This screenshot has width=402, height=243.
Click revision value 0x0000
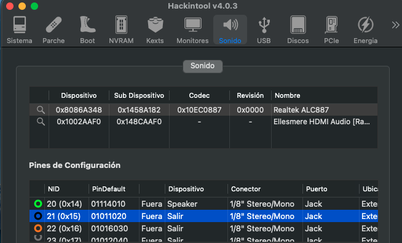coord(250,110)
